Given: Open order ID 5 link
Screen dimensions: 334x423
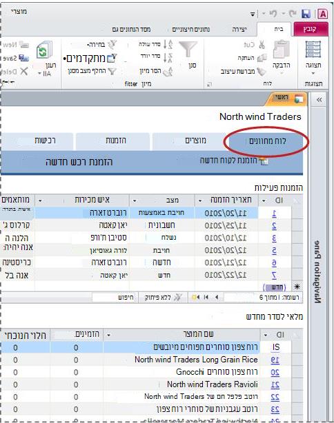Looking at the screenshot, I should point(274,250).
